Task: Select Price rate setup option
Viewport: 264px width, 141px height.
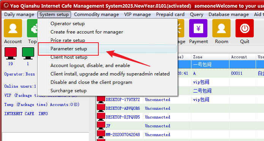Action: coord(68,40)
